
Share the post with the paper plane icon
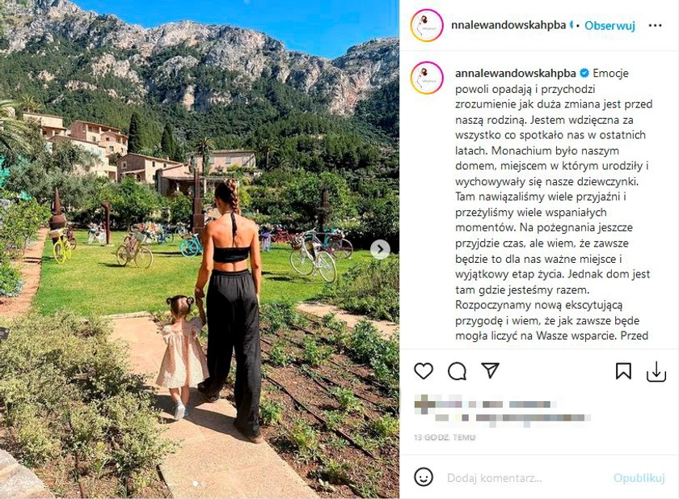click(x=490, y=370)
